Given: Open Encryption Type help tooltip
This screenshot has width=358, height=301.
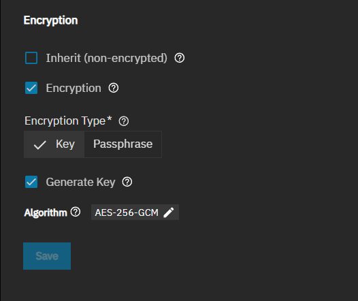Looking at the screenshot, I should pos(124,121).
